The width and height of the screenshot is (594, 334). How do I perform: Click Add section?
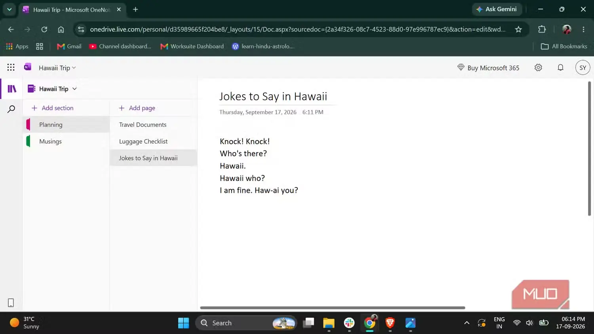click(53, 108)
